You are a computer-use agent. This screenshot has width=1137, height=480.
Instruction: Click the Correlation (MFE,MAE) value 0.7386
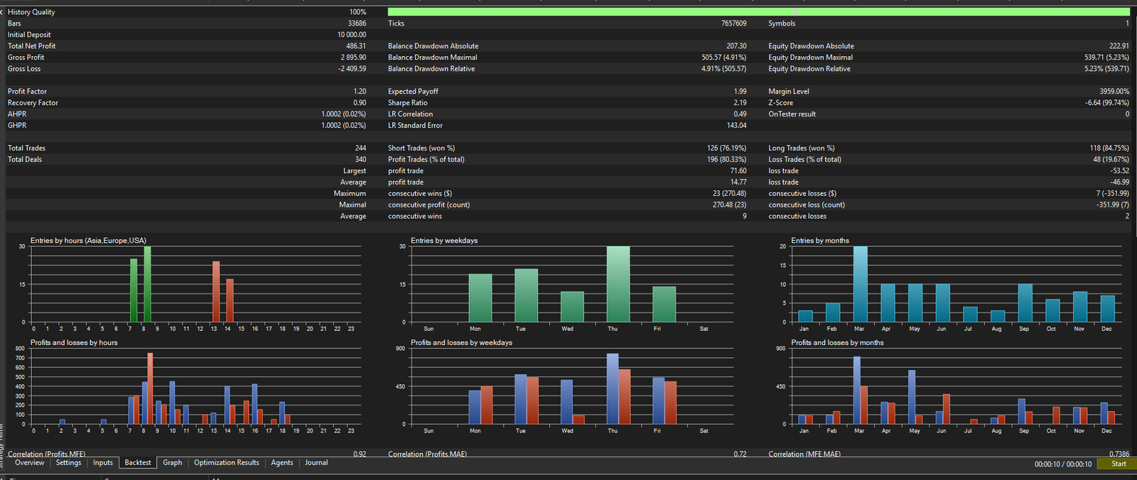pos(1119,454)
